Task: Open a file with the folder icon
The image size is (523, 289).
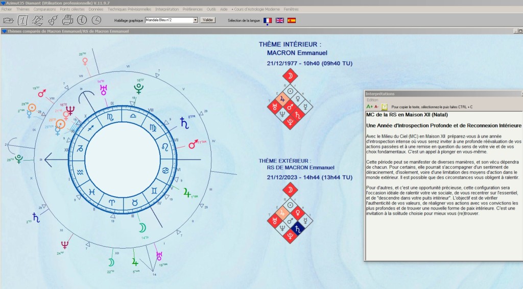Action: [x=8, y=20]
